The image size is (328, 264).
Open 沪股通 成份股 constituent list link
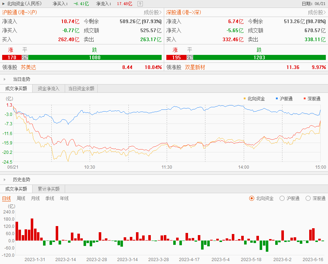coord(153,12)
